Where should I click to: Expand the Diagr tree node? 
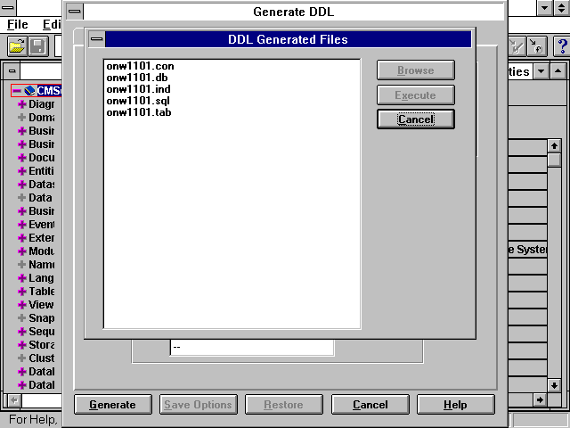pos(21,104)
